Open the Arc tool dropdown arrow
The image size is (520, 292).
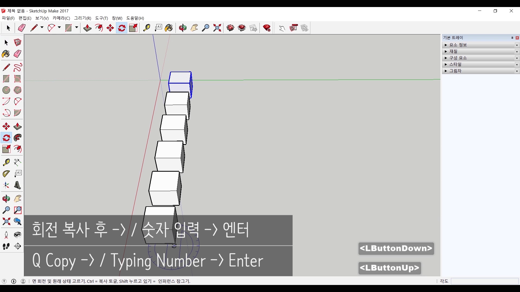click(x=59, y=28)
